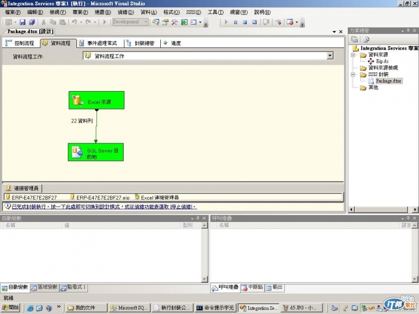419x314 pixels.
Task: Click the Undo arrow icon
Action: (74, 22)
